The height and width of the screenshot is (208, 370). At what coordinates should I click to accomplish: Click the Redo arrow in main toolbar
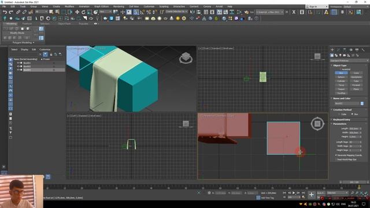pos(11,12)
